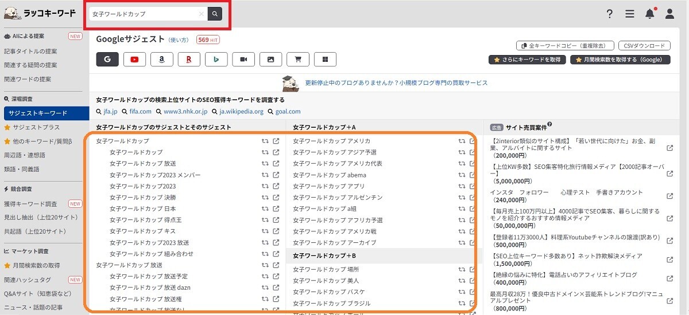Viewport: 689px width, 315px height.
Task: Clear the search field with the X
Action: point(201,14)
